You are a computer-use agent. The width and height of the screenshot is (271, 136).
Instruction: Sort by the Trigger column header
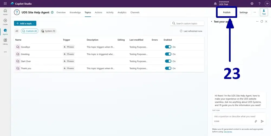(x=66, y=40)
